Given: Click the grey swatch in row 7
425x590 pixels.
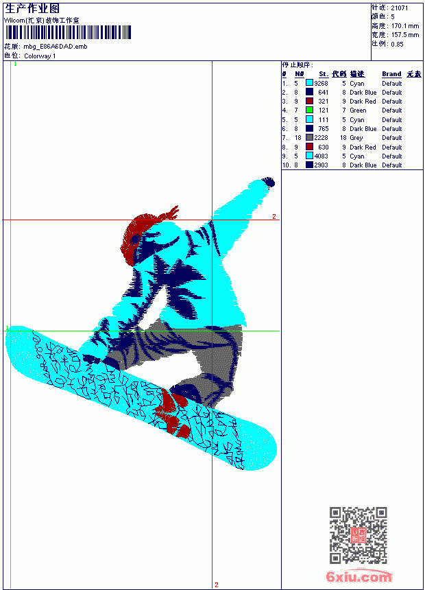Looking at the screenshot, I should pos(309,137).
